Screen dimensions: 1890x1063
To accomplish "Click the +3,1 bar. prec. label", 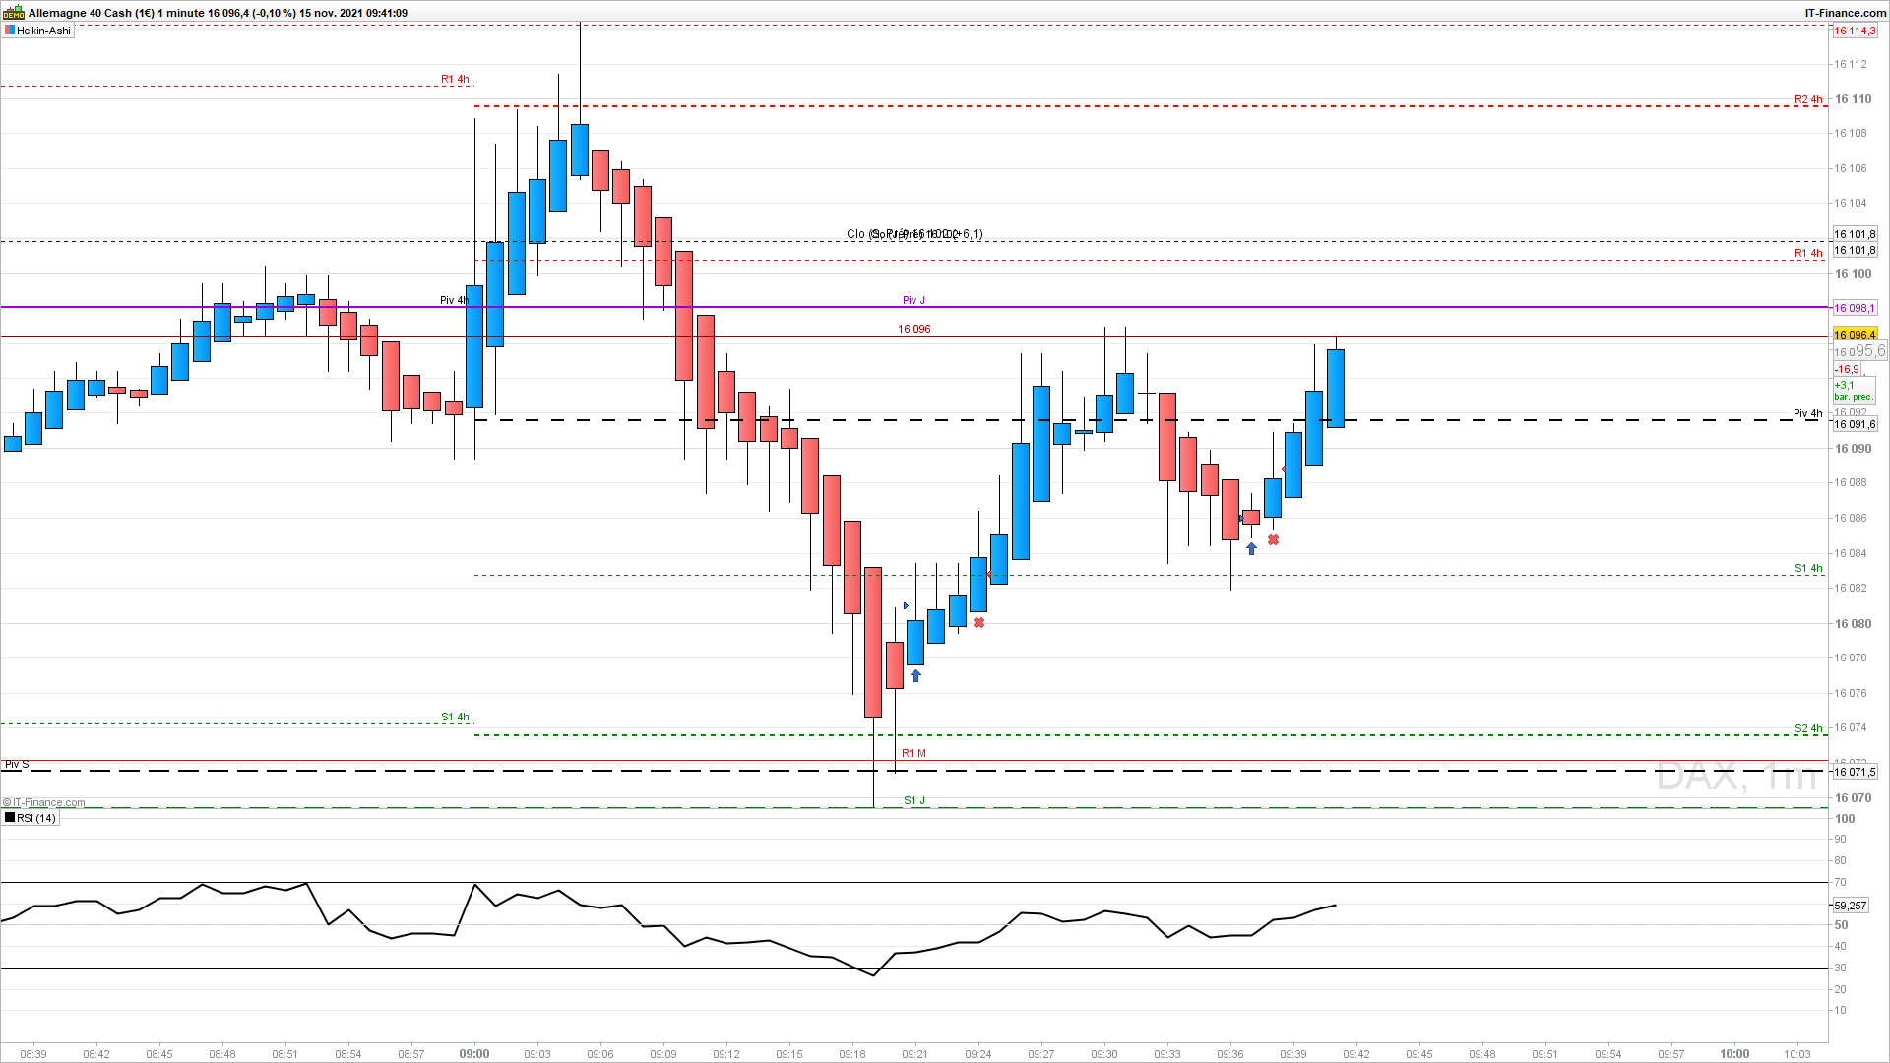I will point(1854,391).
